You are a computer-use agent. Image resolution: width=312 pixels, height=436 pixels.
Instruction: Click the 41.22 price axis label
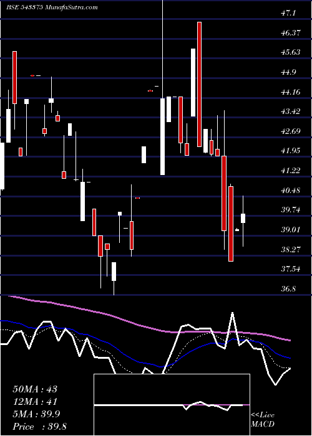point(291,171)
